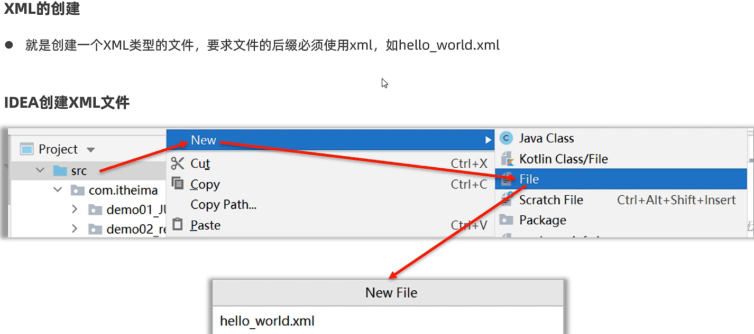Click the New File dialog title
This screenshot has height=334, width=754.
pos(391,293)
